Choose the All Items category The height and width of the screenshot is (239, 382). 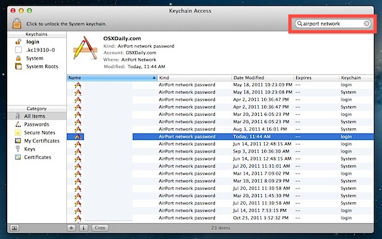tap(37, 116)
